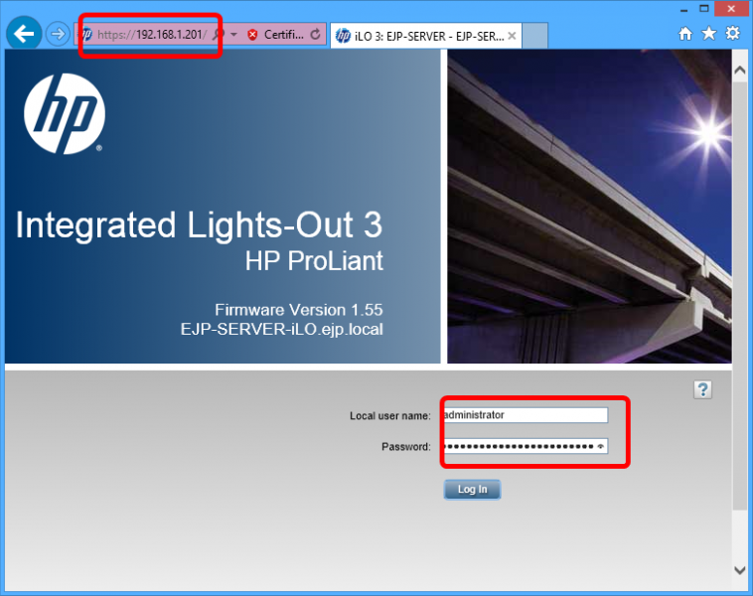This screenshot has height=596, width=753.
Task: Click the Local user name field
Action: point(526,415)
